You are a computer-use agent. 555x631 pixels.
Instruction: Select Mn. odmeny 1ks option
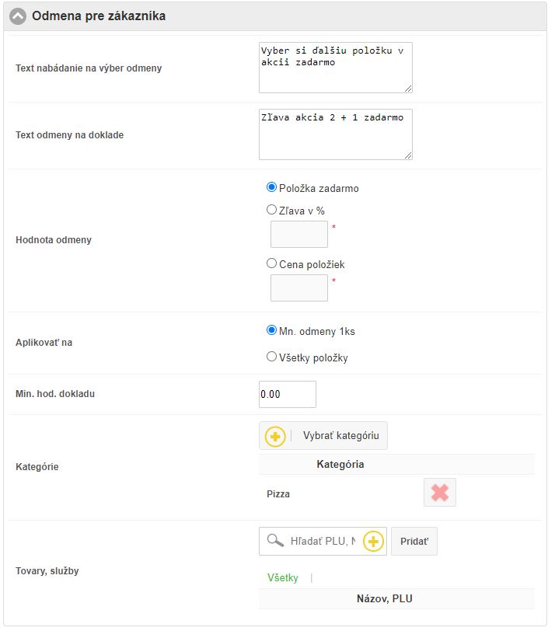pos(271,330)
